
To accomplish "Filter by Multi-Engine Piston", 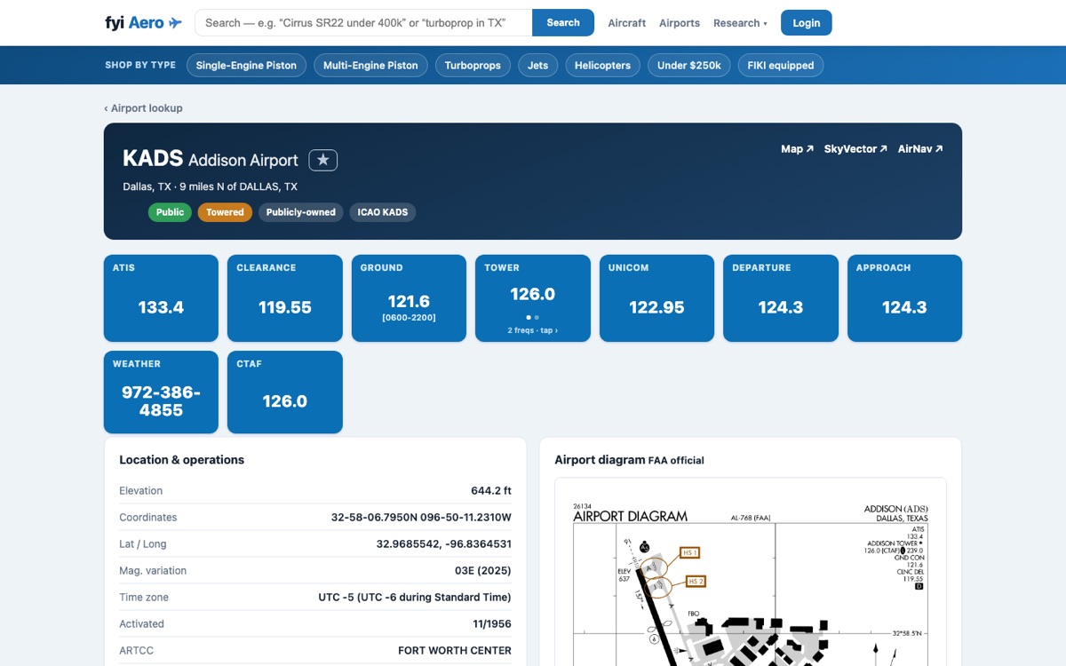I will (x=370, y=65).
